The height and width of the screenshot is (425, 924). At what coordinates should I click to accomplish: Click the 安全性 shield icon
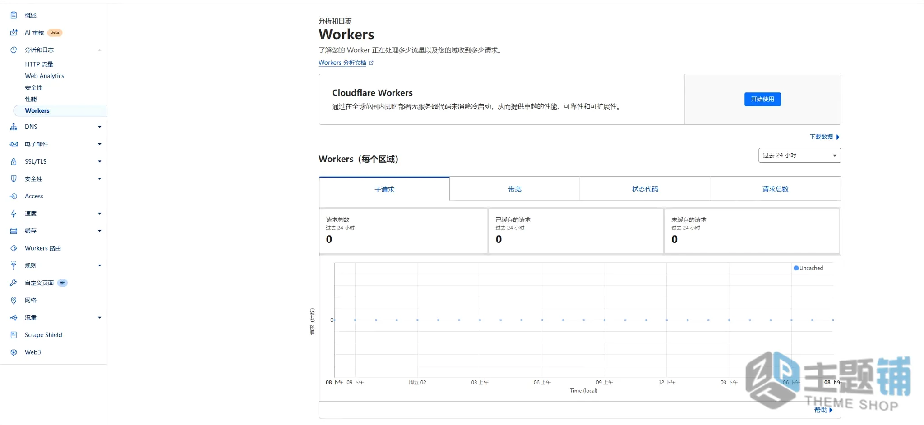click(14, 179)
